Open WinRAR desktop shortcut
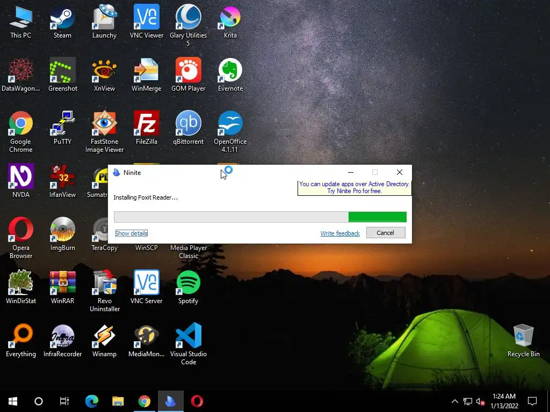This screenshot has height=412, width=550. [x=62, y=288]
